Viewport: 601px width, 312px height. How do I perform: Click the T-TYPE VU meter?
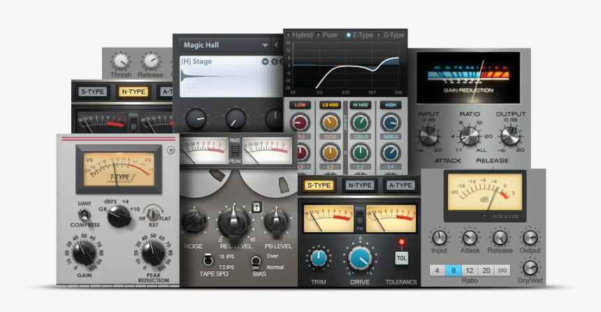(119, 169)
